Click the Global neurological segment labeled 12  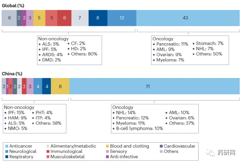point(122,18)
